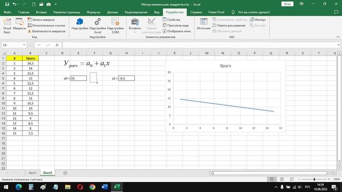This screenshot has width=342, height=192.
Task: Undo the last action in the quick access toolbar
Action: (x=14, y=4)
